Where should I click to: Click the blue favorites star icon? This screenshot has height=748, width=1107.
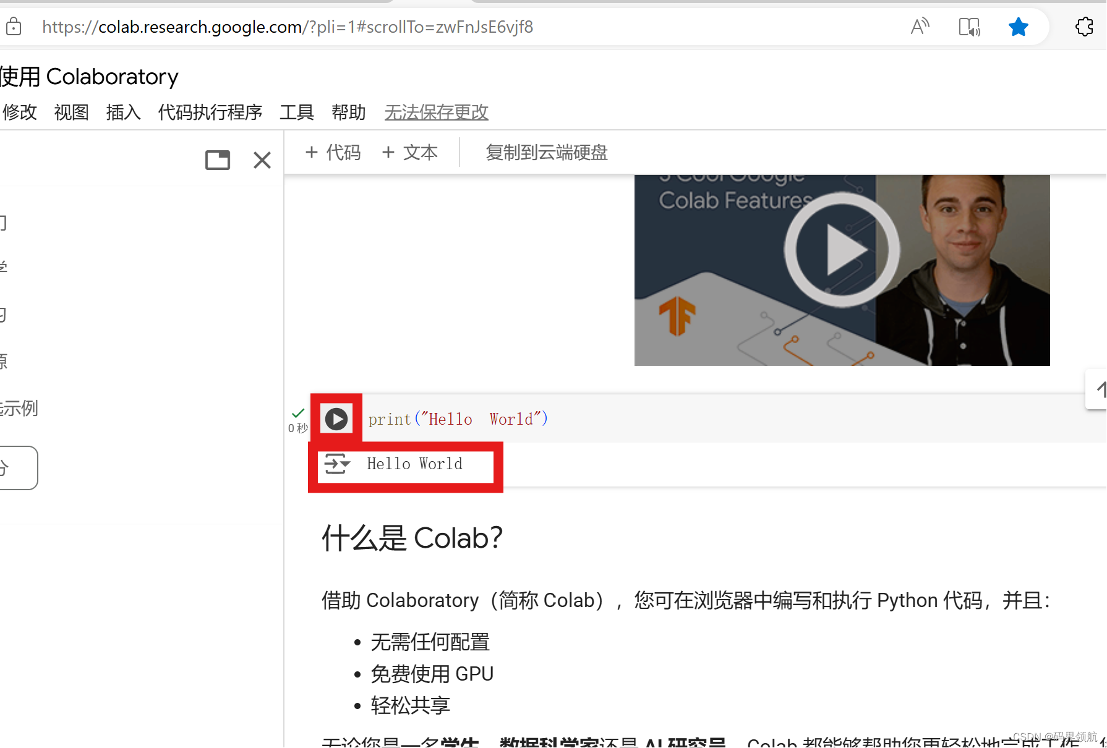(x=1018, y=27)
